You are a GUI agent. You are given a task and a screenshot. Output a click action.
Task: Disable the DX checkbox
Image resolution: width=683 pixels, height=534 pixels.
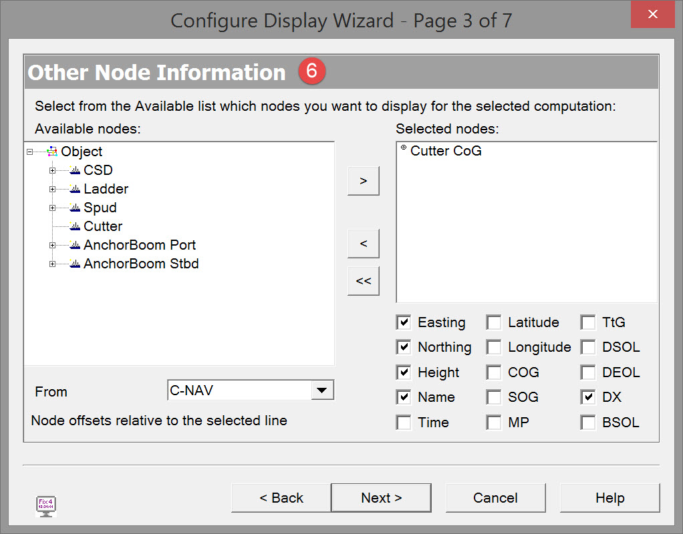(x=588, y=398)
